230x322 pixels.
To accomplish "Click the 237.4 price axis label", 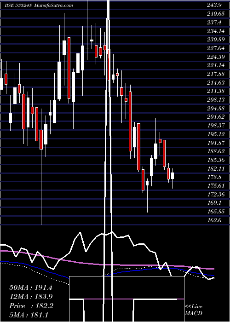I will tap(214, 23).
